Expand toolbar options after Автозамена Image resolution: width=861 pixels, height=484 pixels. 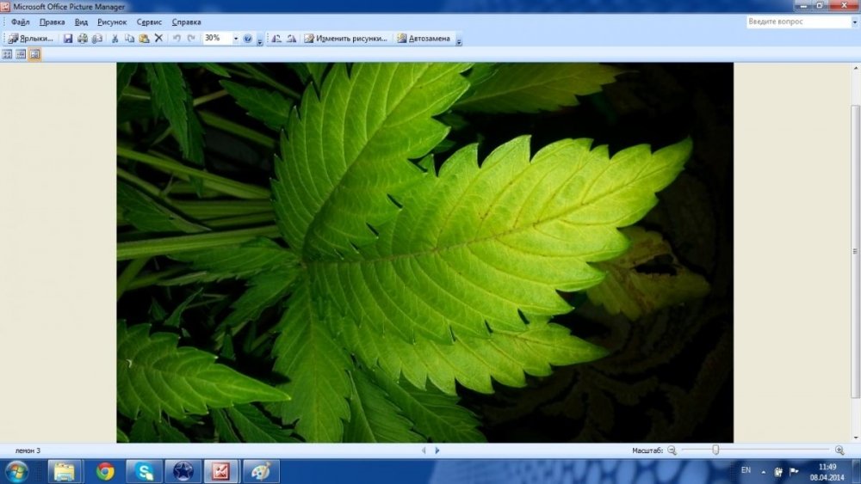(x=459, y=39)
